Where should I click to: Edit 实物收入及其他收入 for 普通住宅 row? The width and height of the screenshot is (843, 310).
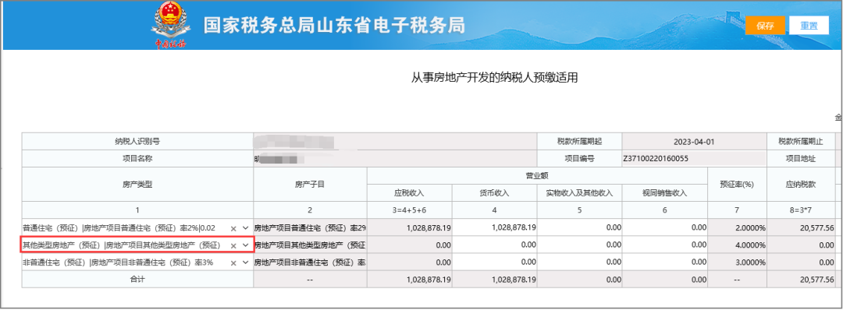(x=579, y=227)
